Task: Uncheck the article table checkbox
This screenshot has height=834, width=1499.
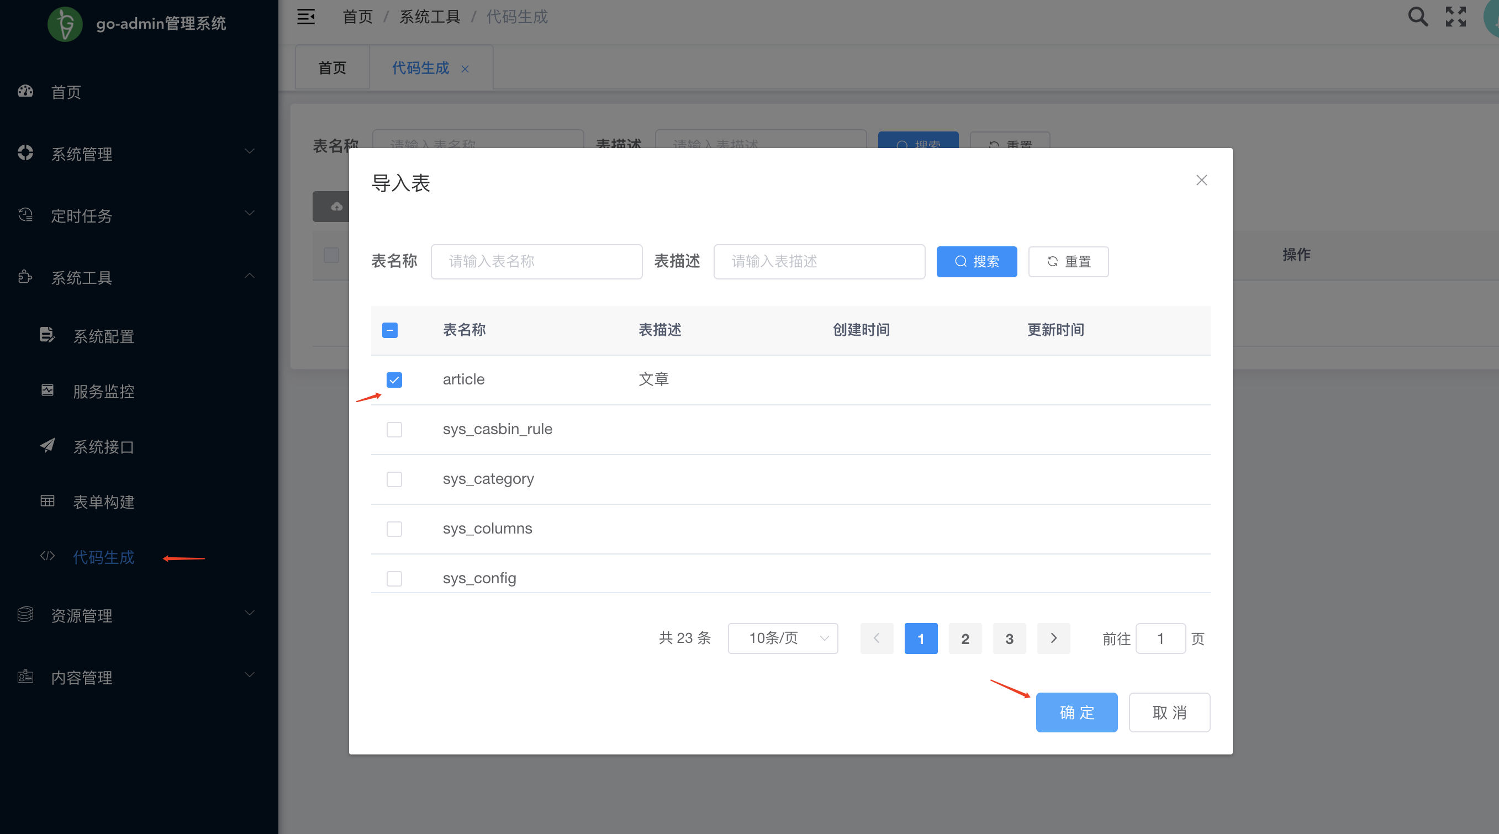Action: (394, 380)
